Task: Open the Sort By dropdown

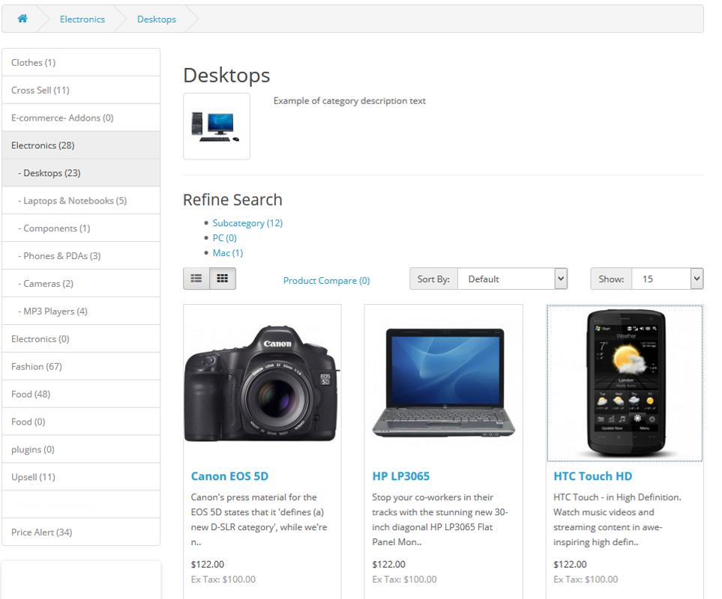Action: [513, 279]
